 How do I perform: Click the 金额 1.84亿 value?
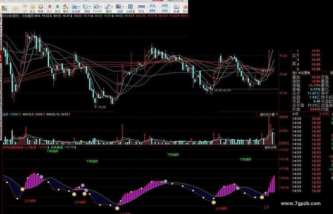pos(315,97)
